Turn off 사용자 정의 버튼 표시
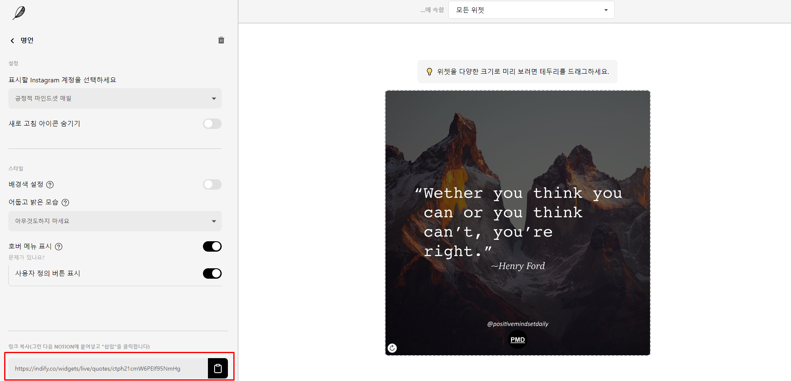The width and height of the screenshot is (791, 381). point(212,273)
